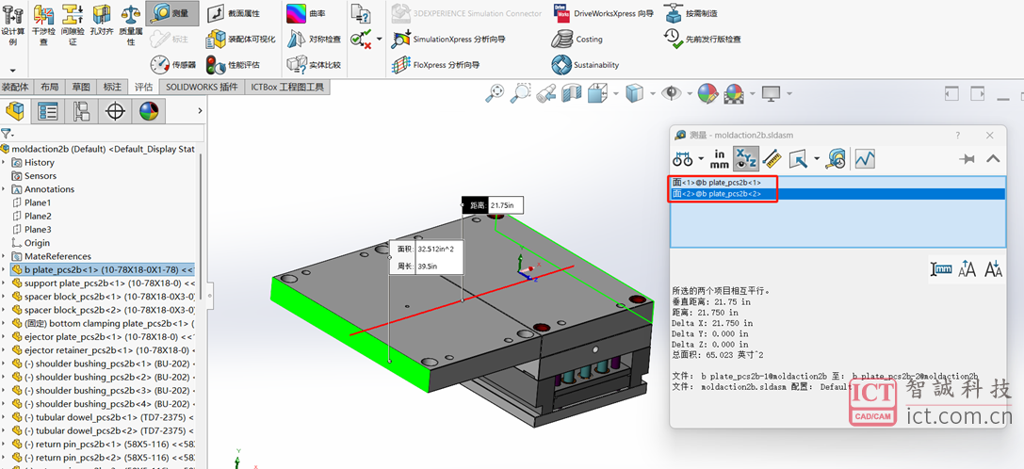Open the DimXpertManager crosshair tab
The image size is (1024, 469).
(x=115, y=111)
